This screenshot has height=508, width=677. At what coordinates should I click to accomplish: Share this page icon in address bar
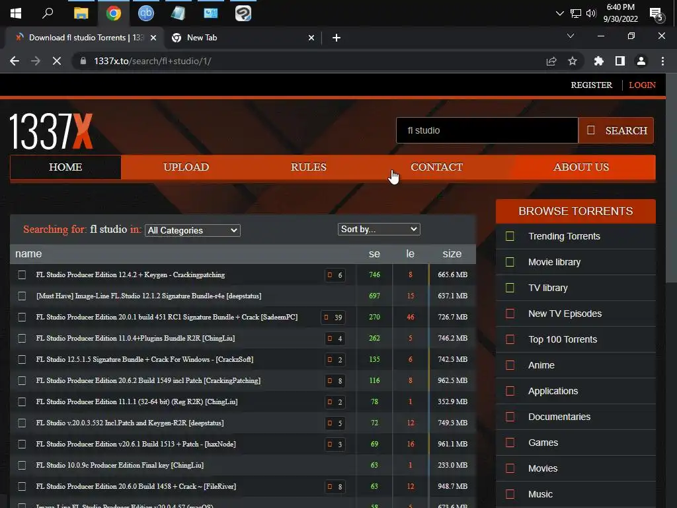tap(551, 61)
